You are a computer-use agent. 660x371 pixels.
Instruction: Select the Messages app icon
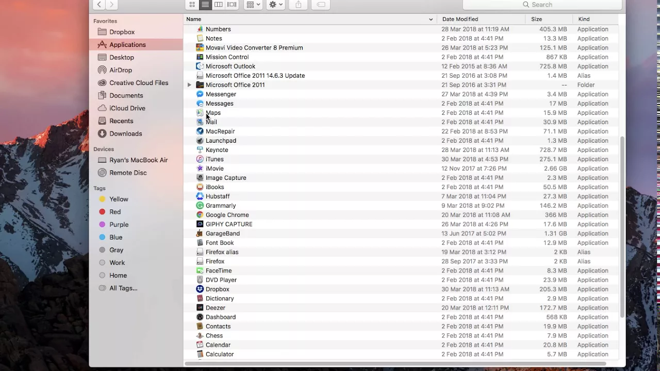pyautogui.click(x=200, y=104)
